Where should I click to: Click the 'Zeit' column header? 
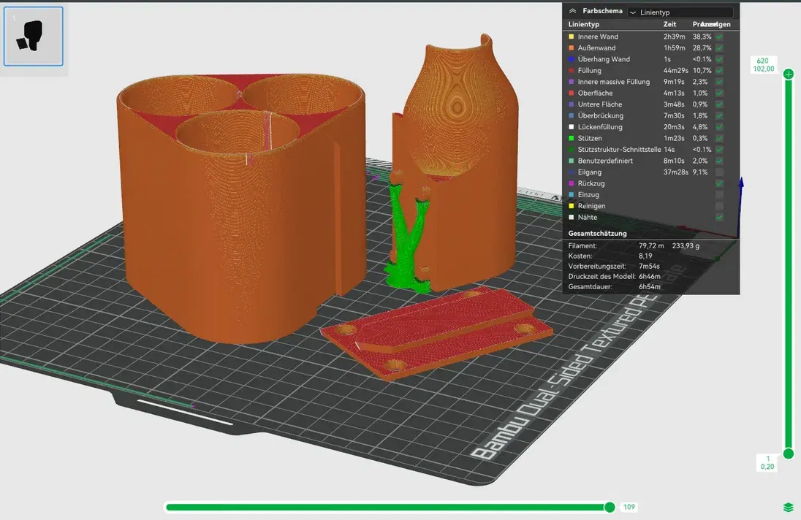click(x=669, y=24)
